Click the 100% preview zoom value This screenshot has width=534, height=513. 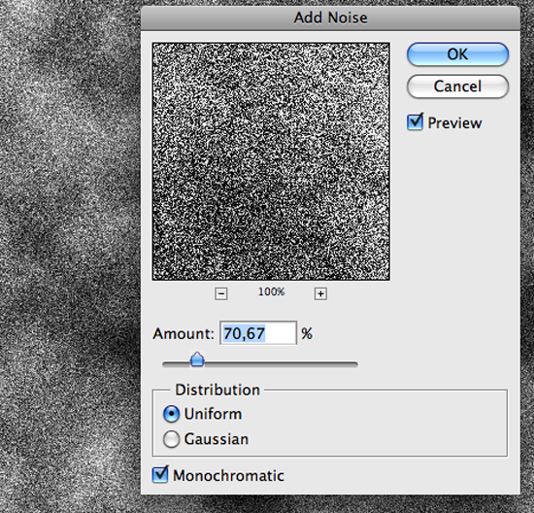(x=271, y=291)
